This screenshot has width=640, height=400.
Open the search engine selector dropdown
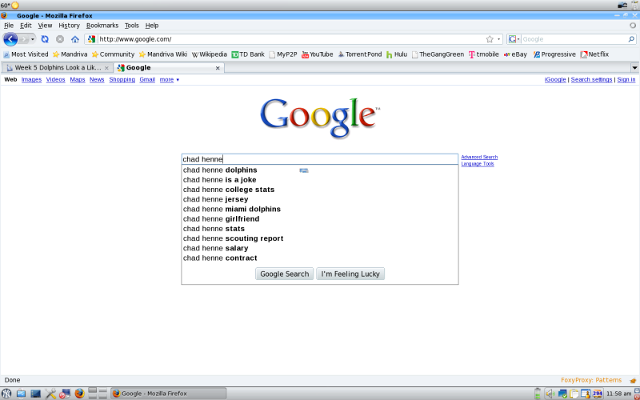pyautogui.click(x=514, y=39)
